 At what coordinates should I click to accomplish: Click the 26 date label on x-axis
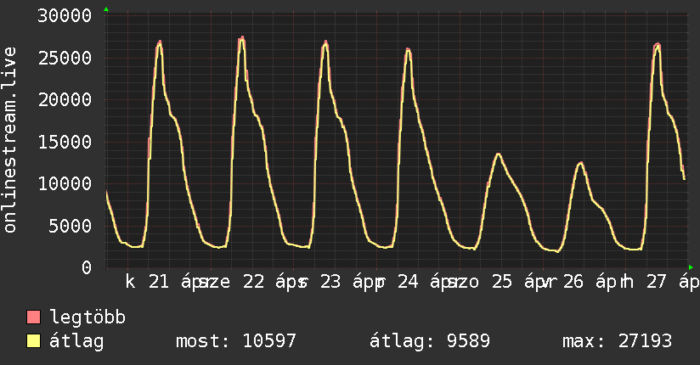(573, 282)
